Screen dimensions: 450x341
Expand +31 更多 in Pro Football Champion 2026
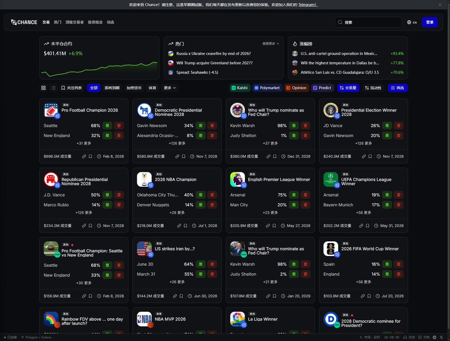(84, 143)
